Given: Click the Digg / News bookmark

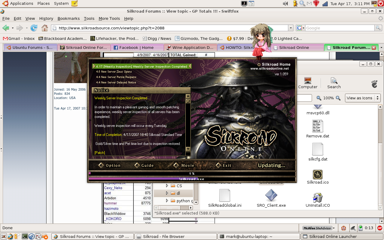Looking at the screenshot, I should click(157, 38).
